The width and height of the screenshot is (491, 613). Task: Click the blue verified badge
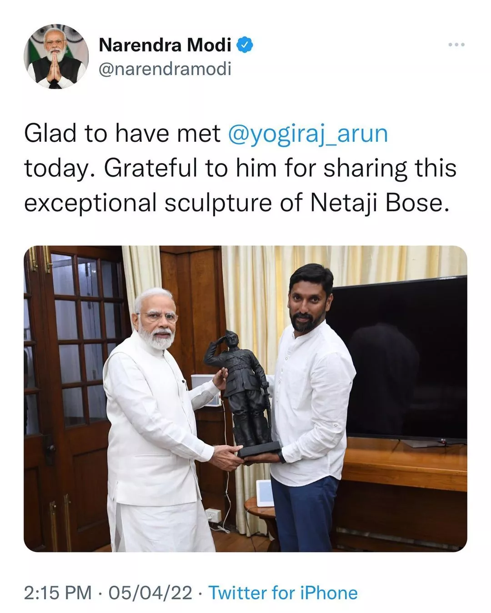(245, 45)
